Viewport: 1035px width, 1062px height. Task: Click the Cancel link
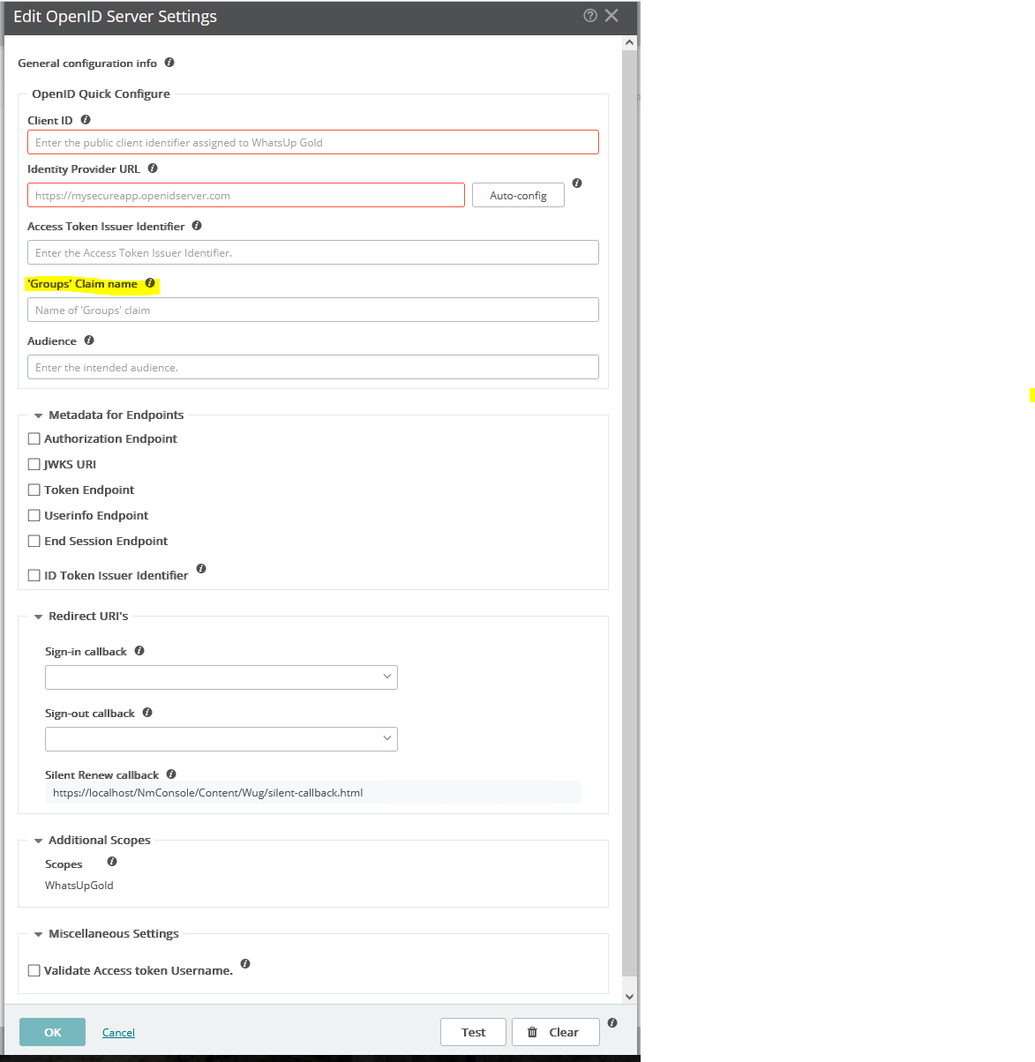(117, 1032)
